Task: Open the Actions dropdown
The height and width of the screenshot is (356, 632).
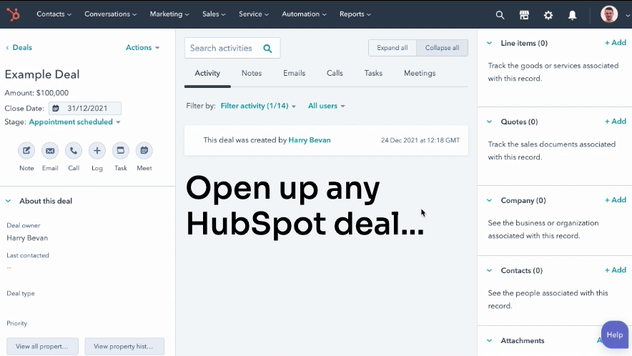Action: coord(142,48)
